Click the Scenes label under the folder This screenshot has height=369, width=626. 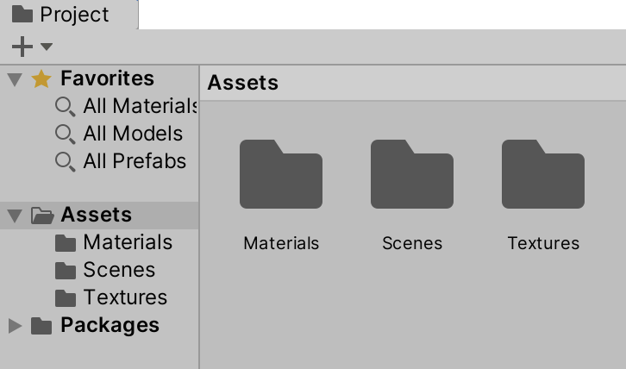pyautogui.click(x=412, y=243)
